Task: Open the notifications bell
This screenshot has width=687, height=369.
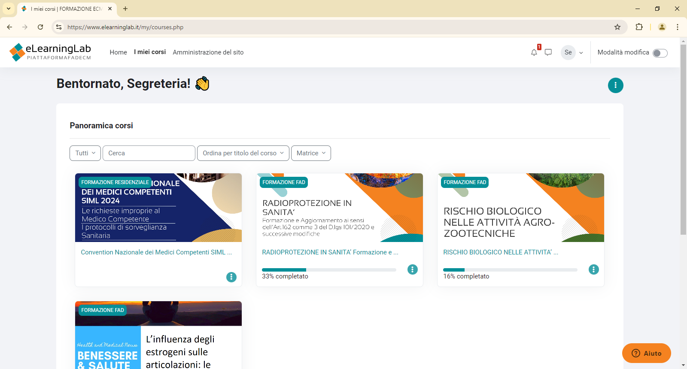Action: tap(534, 52)
